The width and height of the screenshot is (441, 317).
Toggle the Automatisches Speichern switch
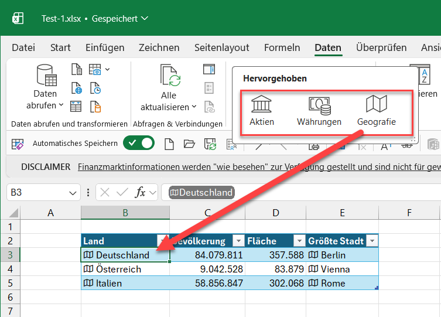[138, 143]
